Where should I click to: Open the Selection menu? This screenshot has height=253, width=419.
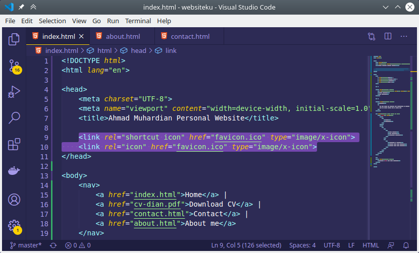pyautogui.click(x=53, y=21)
